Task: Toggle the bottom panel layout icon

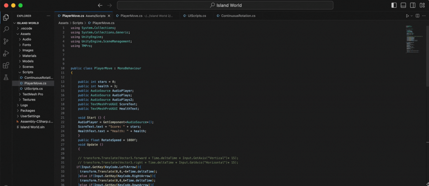Action: [403, 5]
